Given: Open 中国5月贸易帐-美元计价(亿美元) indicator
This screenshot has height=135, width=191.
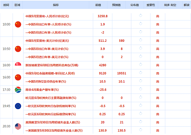Looking at the screenshot, I should tap(47, 41).
